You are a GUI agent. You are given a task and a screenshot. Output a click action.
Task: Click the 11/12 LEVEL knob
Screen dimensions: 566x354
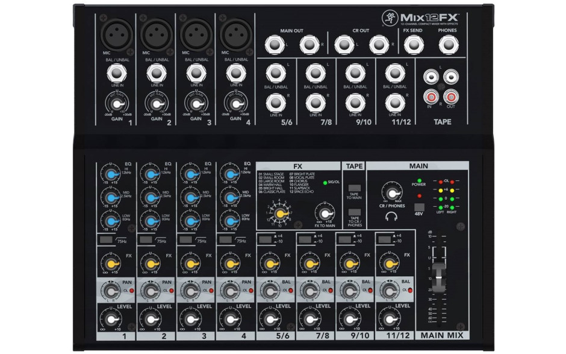[390, 319]
